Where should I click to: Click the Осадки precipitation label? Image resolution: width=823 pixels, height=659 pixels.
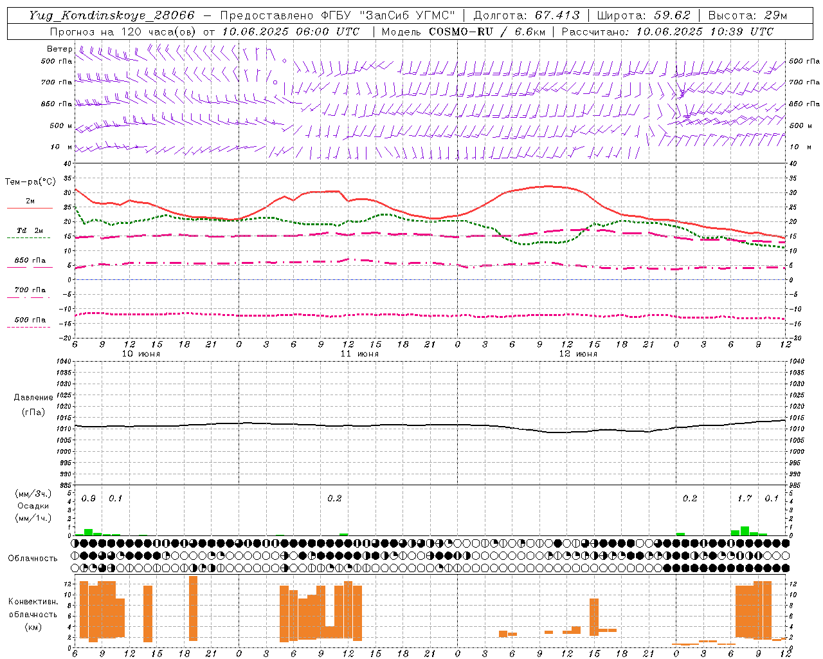point(33,506)
